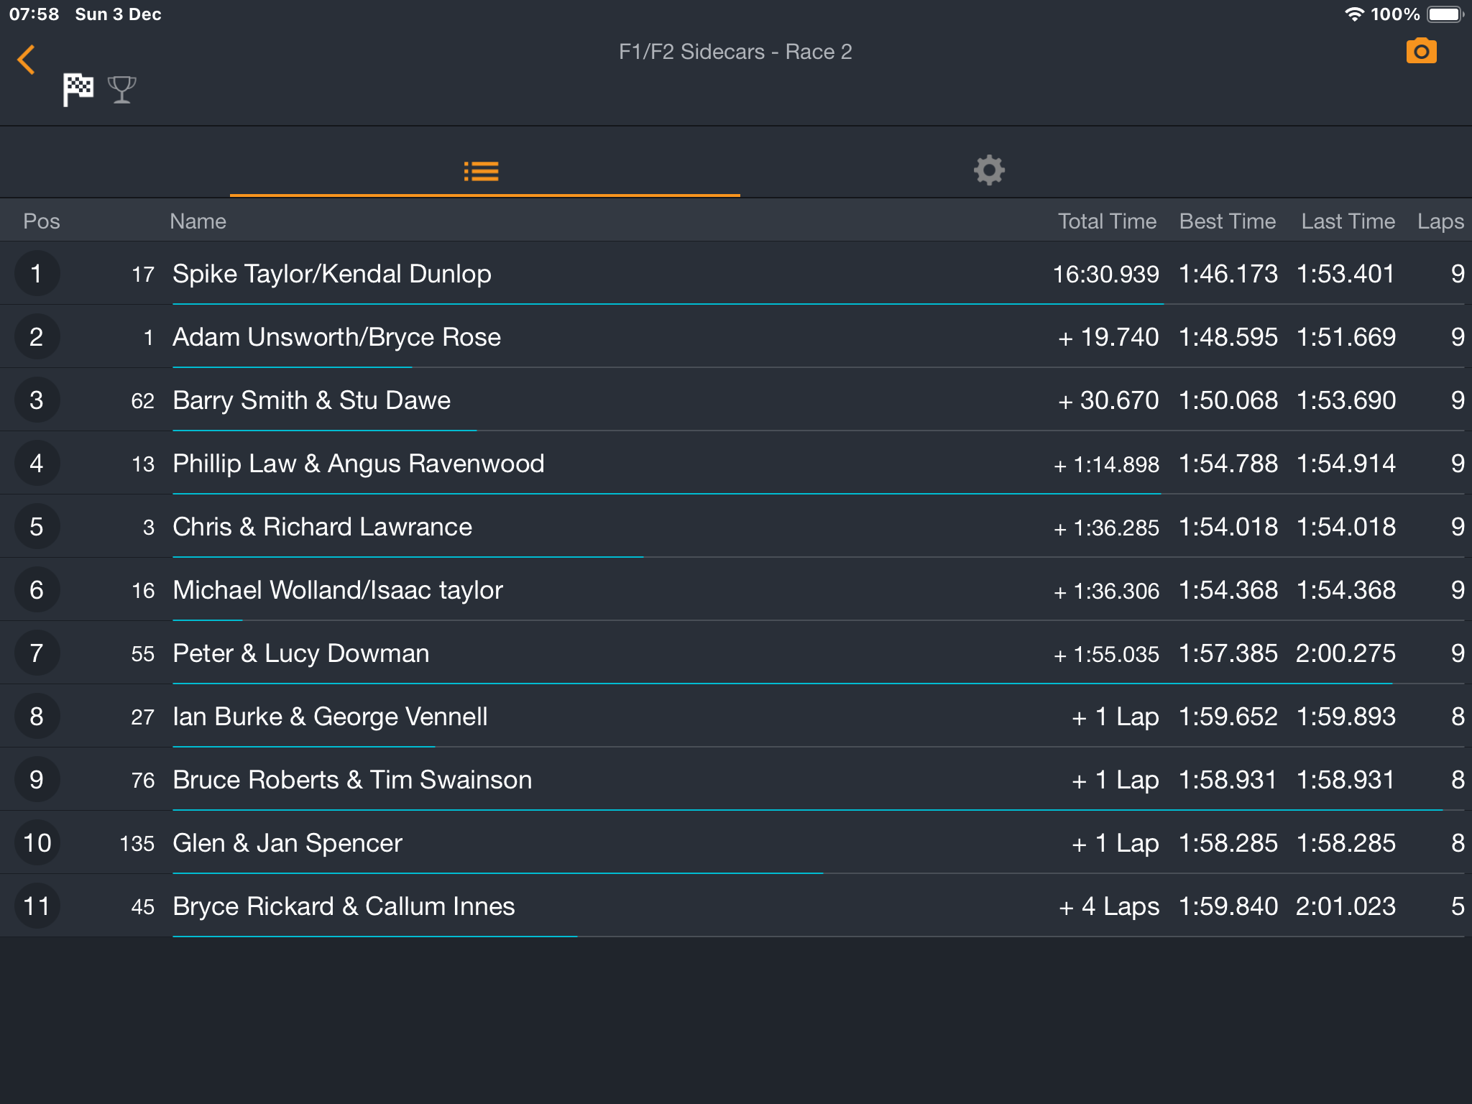1472x1104 pixels.
Task: Open Bruce Roberts & Tim Swainson entry
Action: tap(736, 779)
